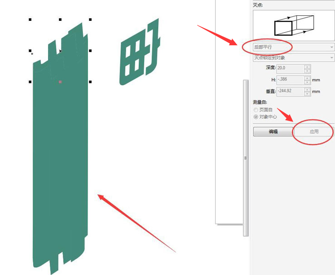Increase the H value with the up arrow
Viewport: 335px width, 275px height.
pyautogui.click(x=307, y=78)
